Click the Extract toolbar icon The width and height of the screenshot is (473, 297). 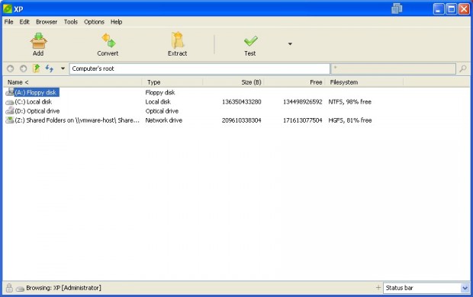[x=177, y=40]
